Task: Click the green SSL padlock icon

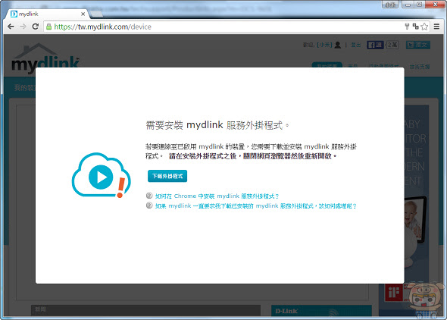Action: point(49,27)
